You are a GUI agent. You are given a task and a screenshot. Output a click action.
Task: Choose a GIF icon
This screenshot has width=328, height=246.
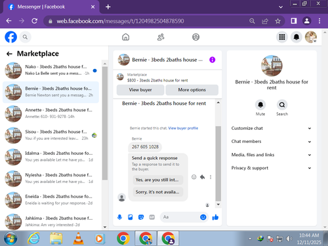[152, 217]
